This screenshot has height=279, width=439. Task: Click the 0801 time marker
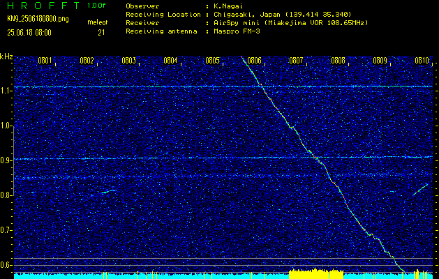click(x=45, y=61)
